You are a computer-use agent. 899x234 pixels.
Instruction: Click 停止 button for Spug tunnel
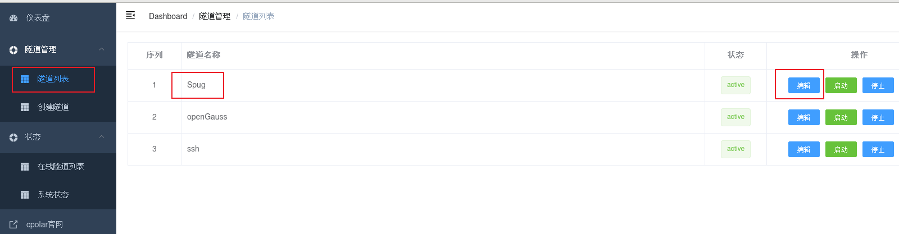(x=878, y=85)
